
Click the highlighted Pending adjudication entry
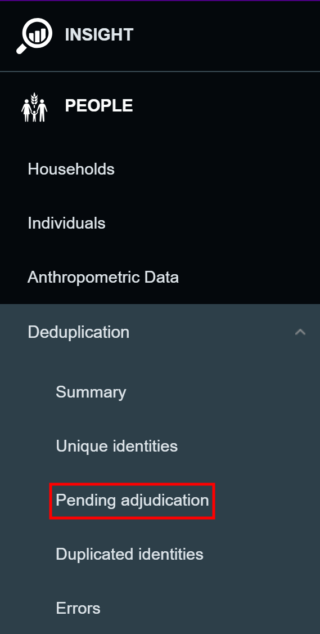coord(132,501)
